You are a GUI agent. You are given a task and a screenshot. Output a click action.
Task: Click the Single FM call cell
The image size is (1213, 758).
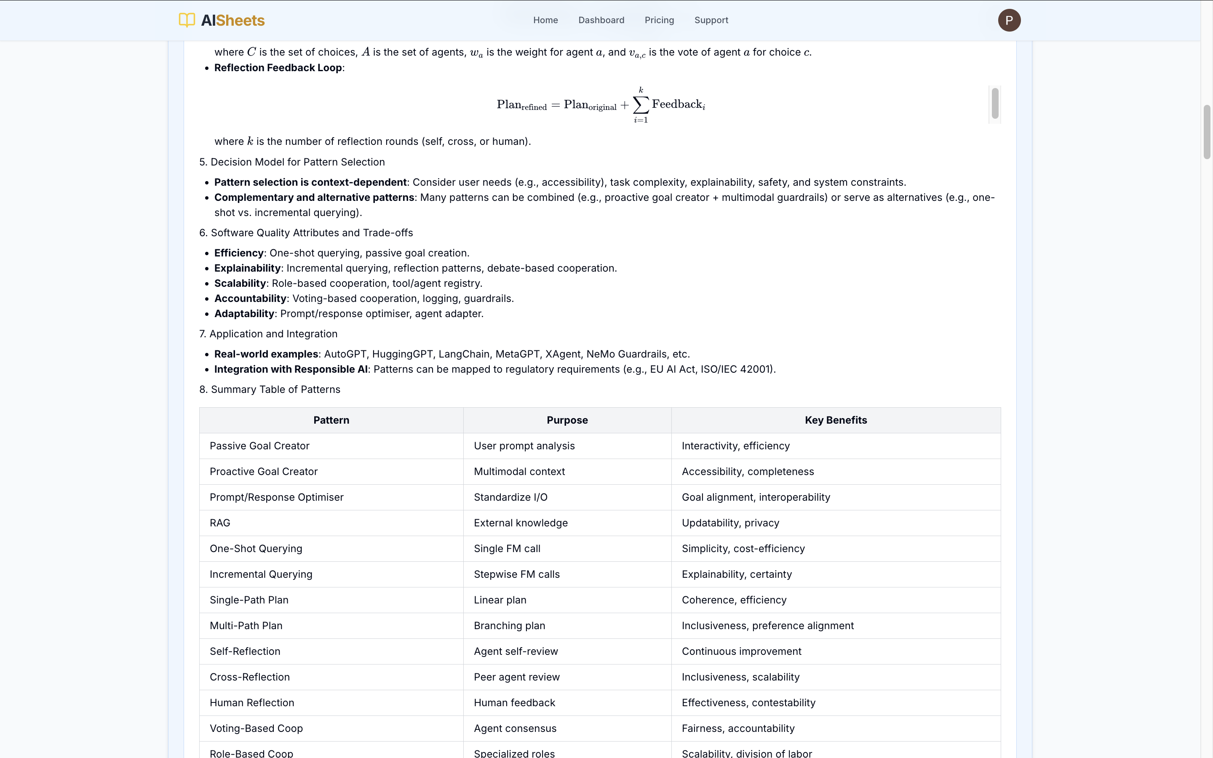pos(567,548)
